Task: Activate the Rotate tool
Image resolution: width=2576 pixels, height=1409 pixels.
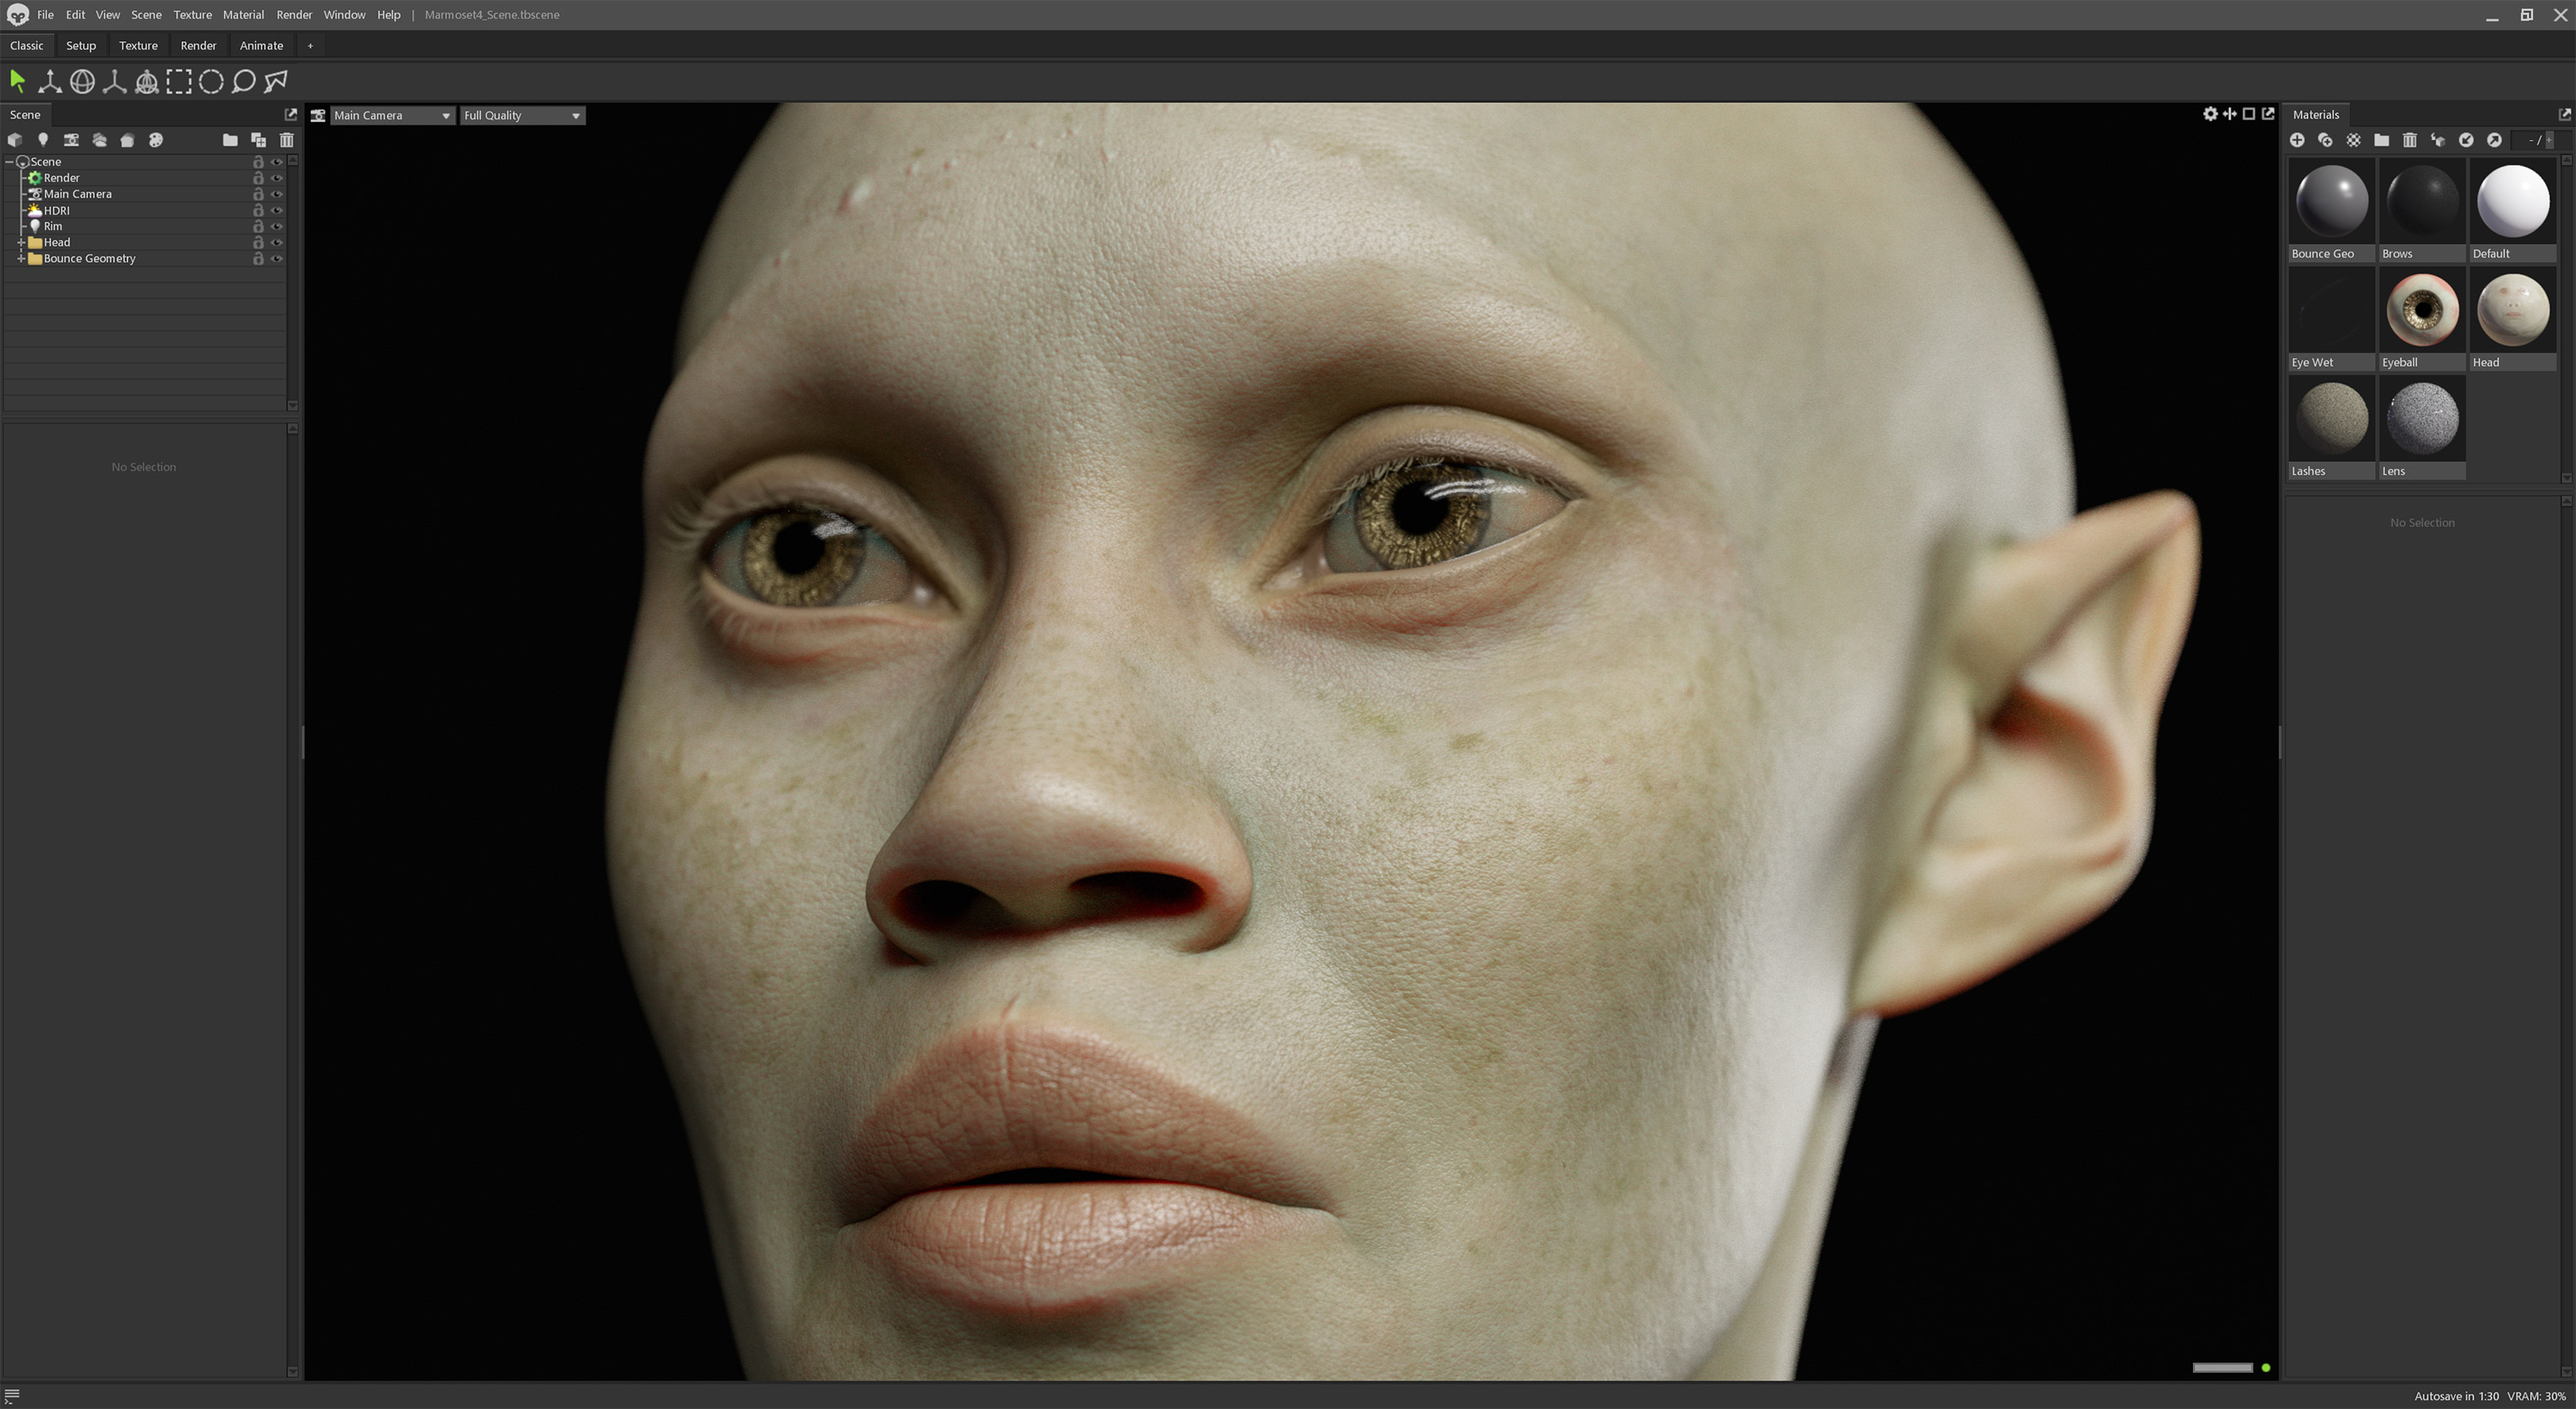Action: click(82, 82)
